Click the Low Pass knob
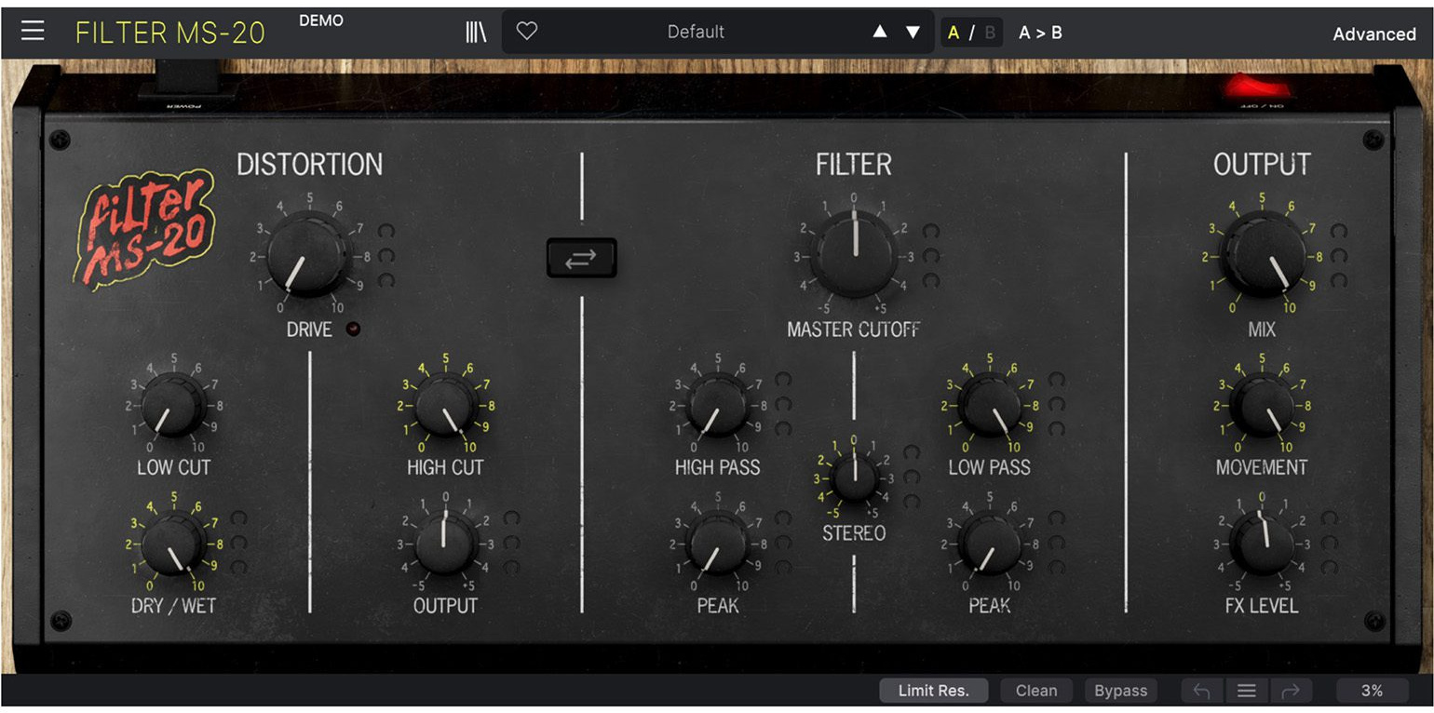 click(x=990, y=405)
